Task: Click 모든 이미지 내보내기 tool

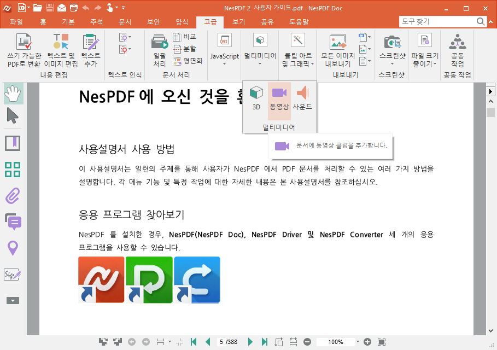Action: 338,50
